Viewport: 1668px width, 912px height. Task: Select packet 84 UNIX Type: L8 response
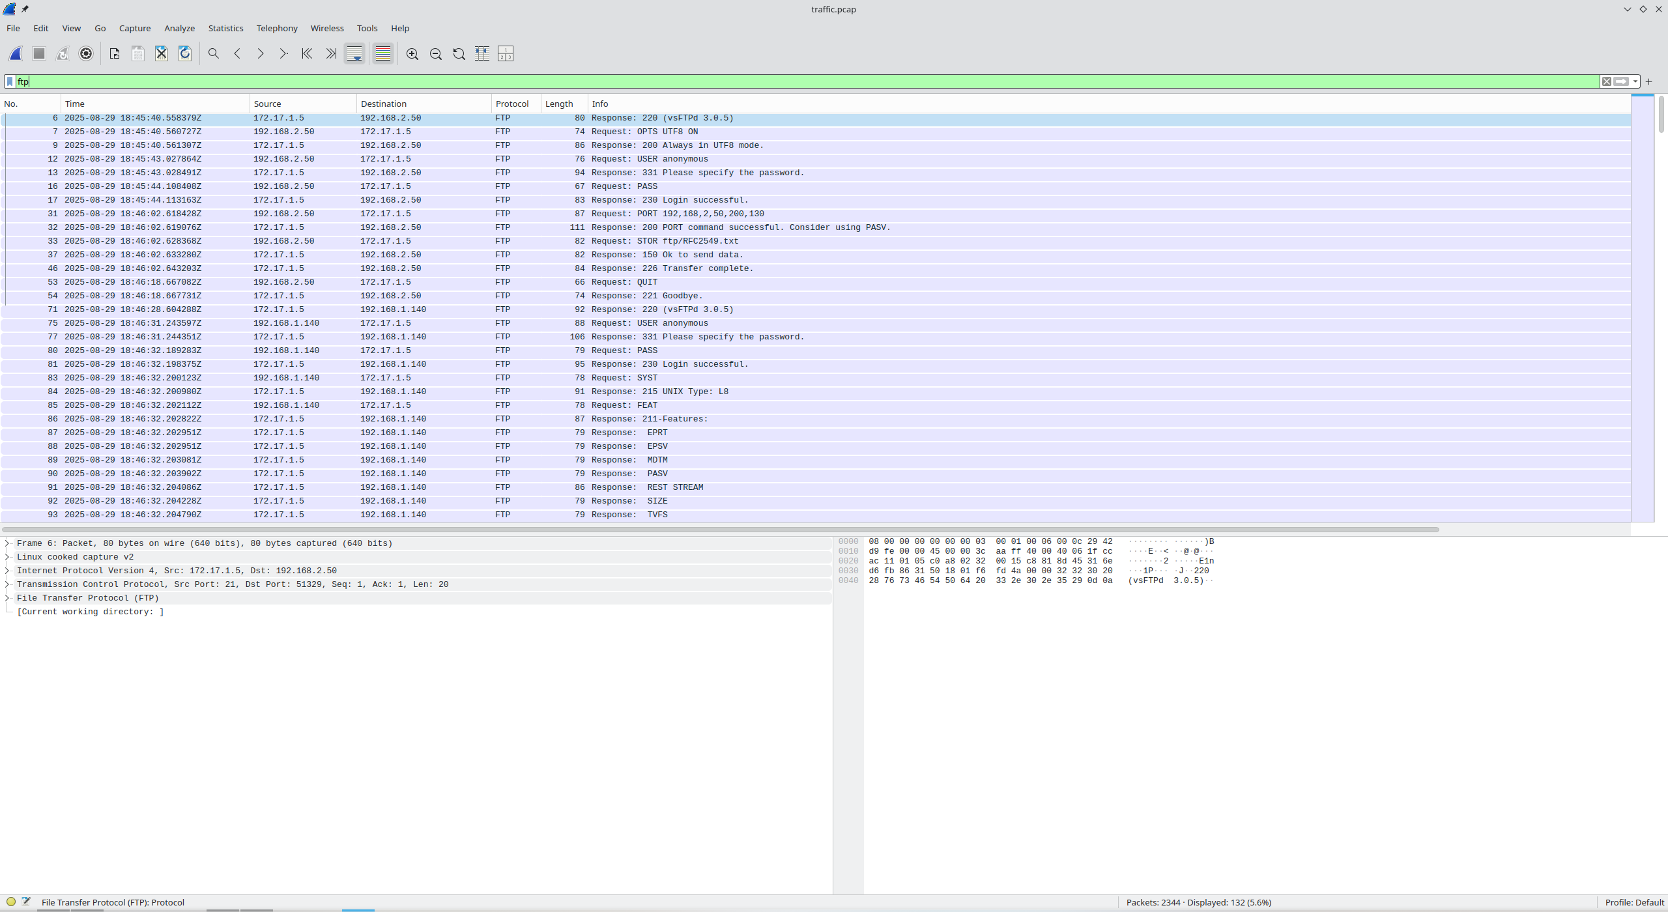[x=815, y=392]
